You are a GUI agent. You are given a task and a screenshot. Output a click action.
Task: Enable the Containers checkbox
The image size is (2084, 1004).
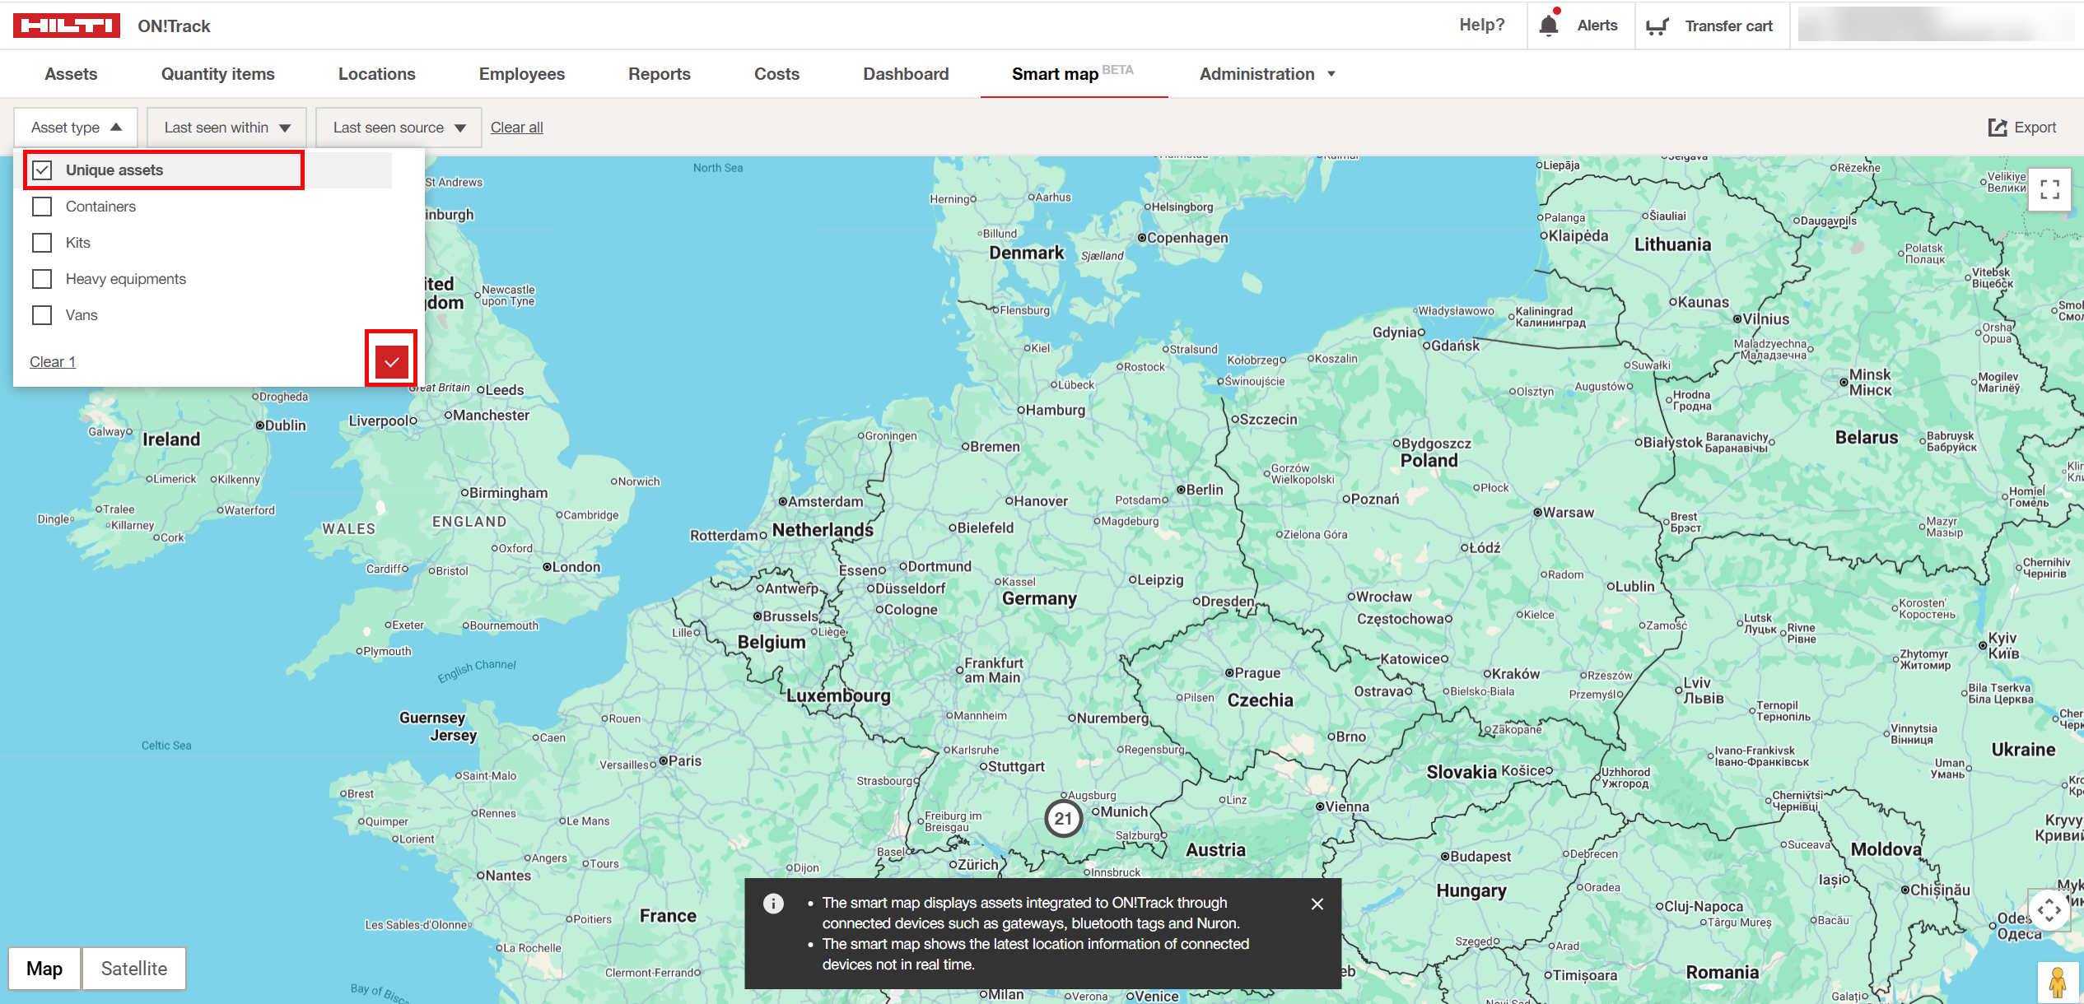pyautogui.click(x=43, y=207)
